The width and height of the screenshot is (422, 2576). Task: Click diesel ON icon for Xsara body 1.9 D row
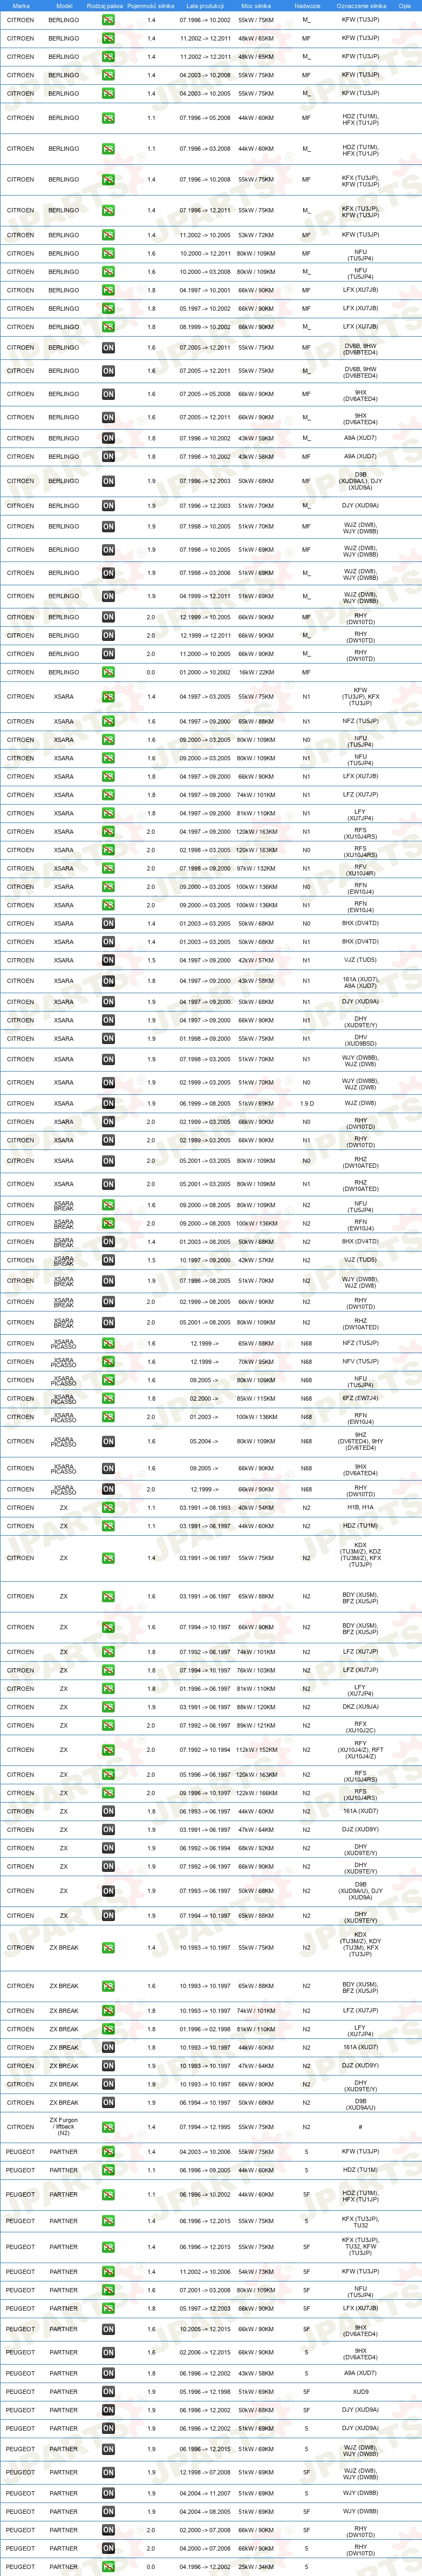108,1104
